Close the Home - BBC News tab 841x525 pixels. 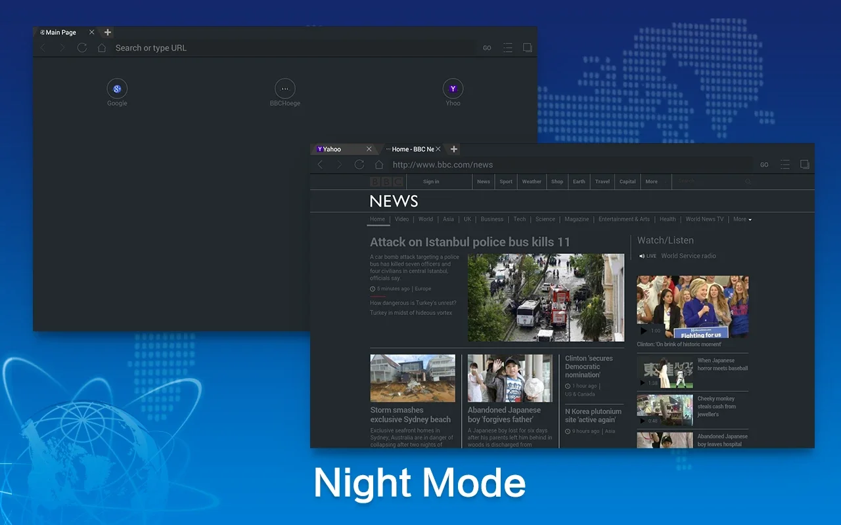[x=438, y=149]
